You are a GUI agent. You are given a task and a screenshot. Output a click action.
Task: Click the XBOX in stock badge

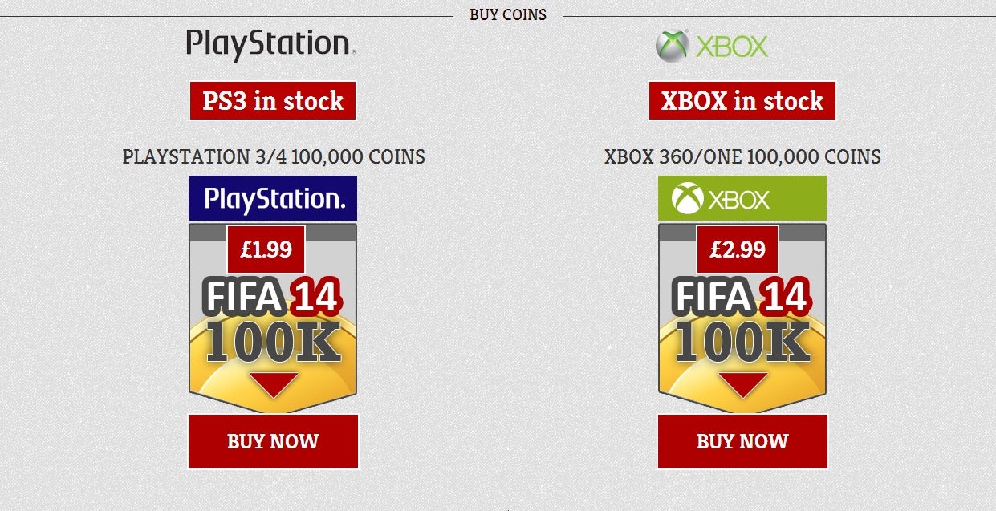(x=742, y=101)
